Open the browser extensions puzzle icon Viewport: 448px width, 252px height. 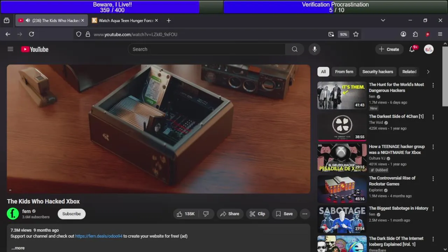click(x=415, y=34)
